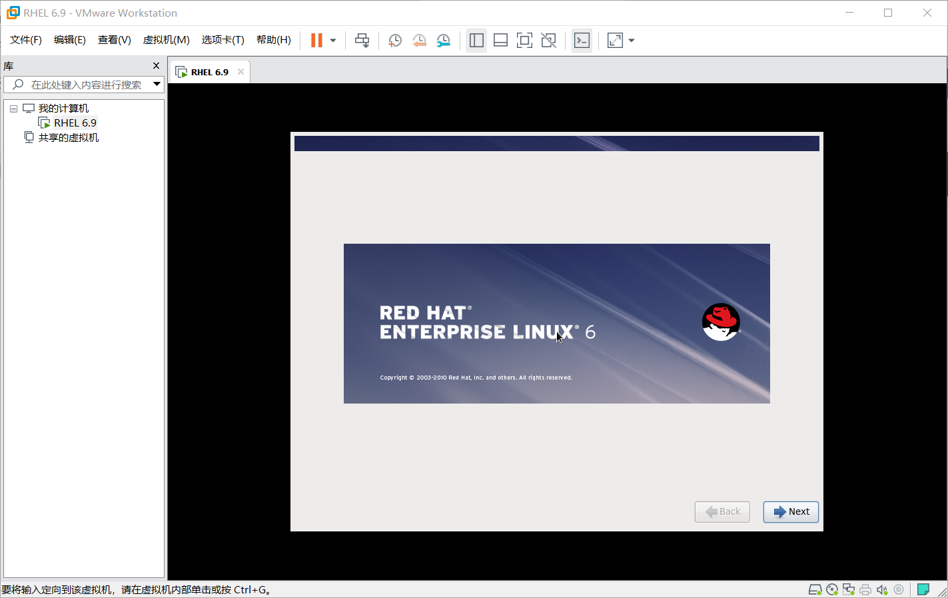Click the library search input field
This screenshot has width=948, height=598.
pos(87,85)
